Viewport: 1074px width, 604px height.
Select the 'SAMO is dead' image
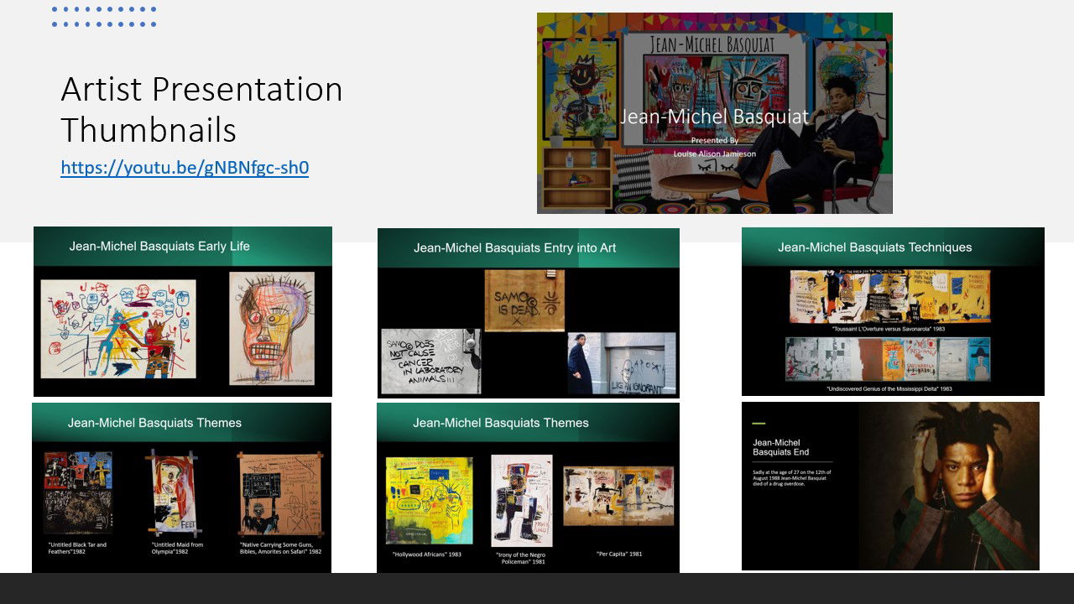click(524, 299)
